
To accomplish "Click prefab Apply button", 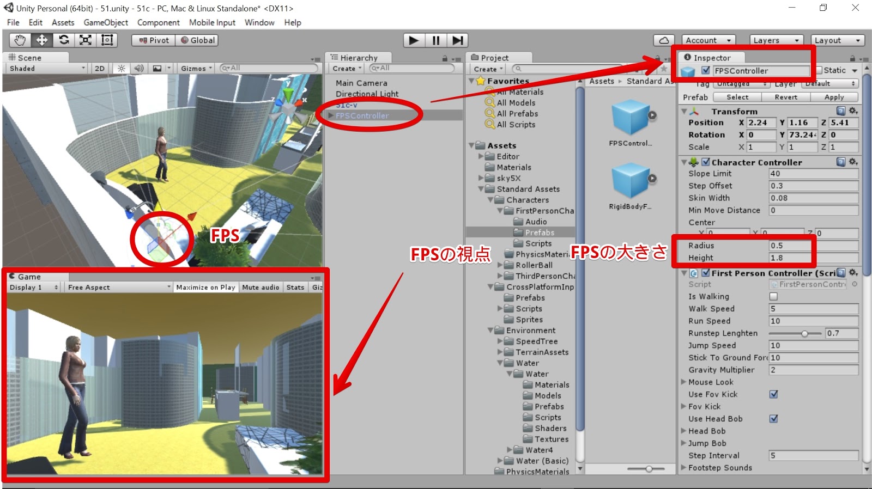I will (834, 97).
